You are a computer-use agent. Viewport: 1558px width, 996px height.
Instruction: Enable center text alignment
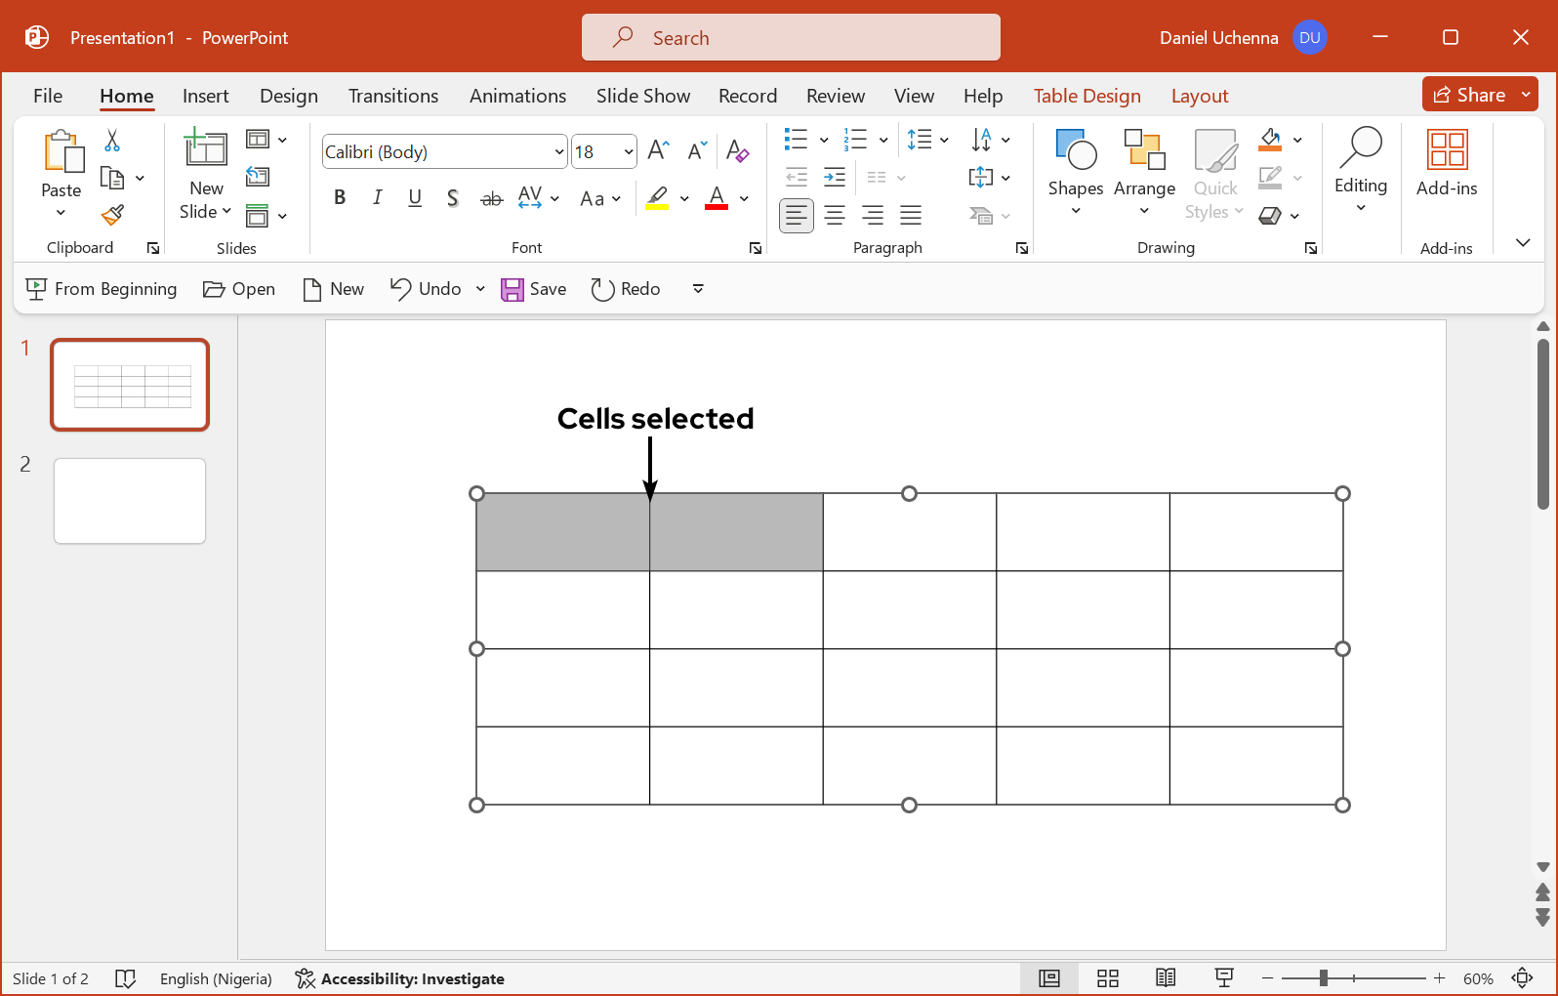pyautogui.click(x=834, y=215)
